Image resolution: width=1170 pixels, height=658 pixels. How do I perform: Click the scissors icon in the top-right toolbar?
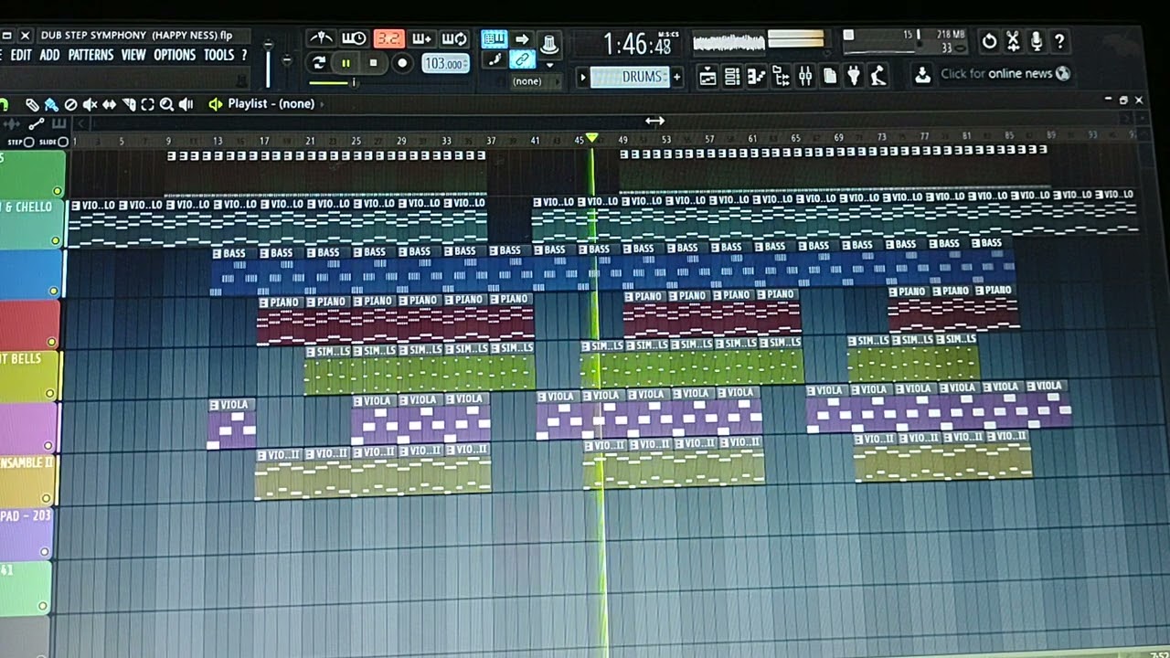coord(1013,42)
